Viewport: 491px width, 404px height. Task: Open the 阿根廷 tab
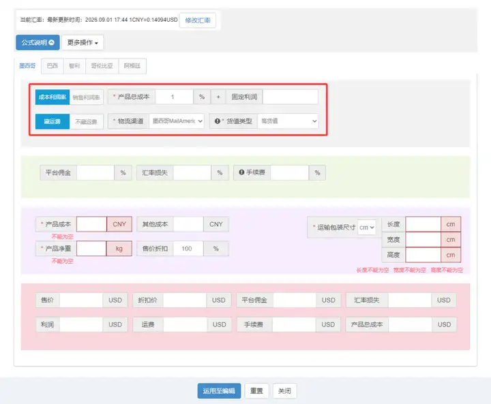[x=132, y=65]
